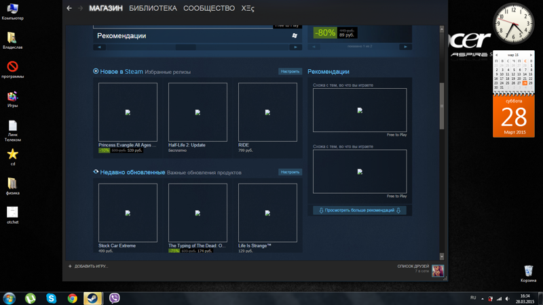543x305 pixels.
Task: Click the Steam taskbar button
Action: click(x=93, y=298)
